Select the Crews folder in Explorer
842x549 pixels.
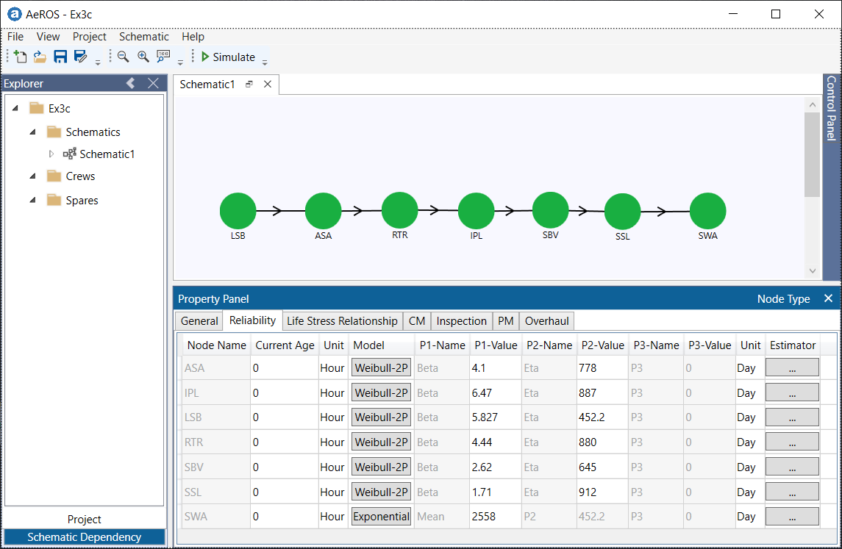(71, 176)
